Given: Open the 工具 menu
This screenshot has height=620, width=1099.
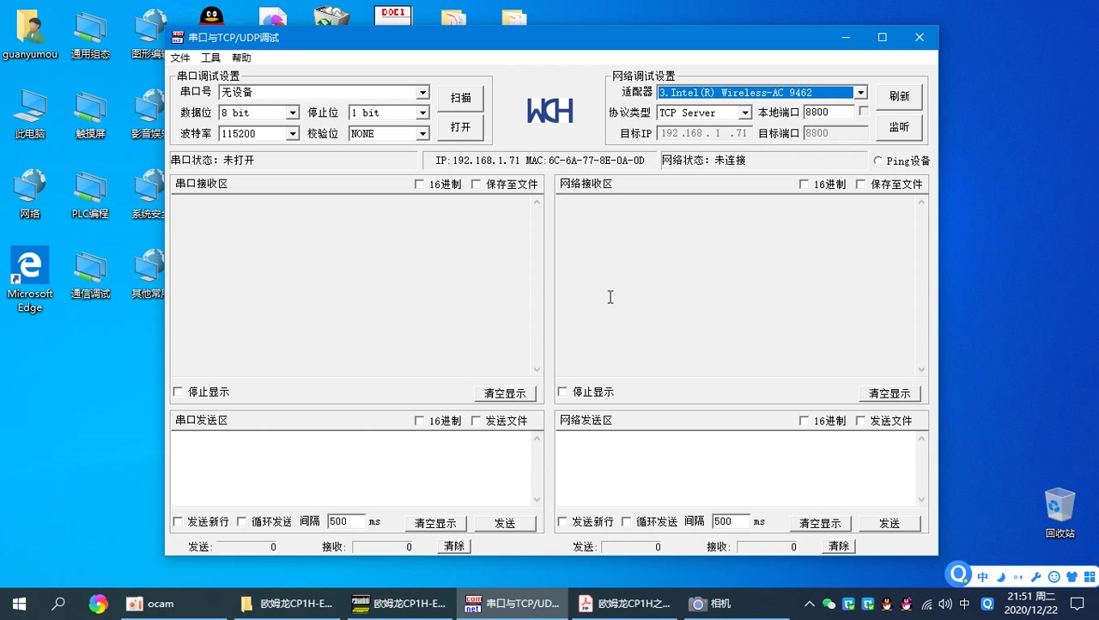Looking at the screenshot, I should pos(210,58).
